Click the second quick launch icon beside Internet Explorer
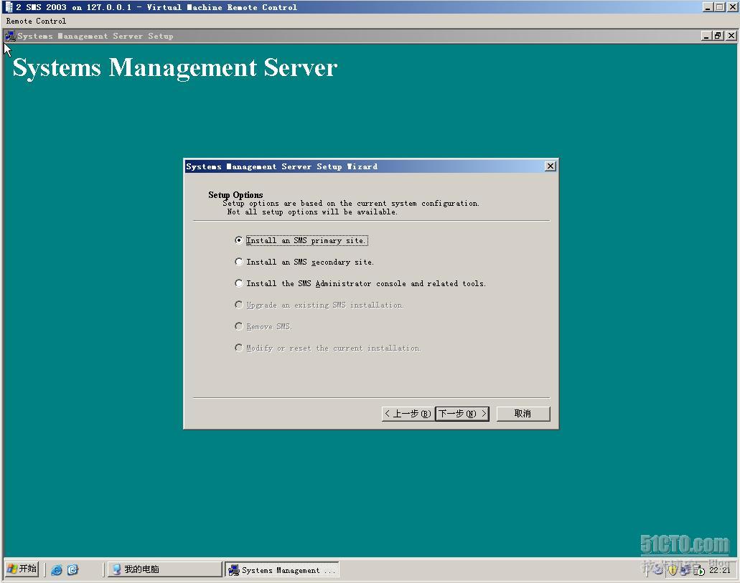The image size is (740, 583). click(72, 570)
